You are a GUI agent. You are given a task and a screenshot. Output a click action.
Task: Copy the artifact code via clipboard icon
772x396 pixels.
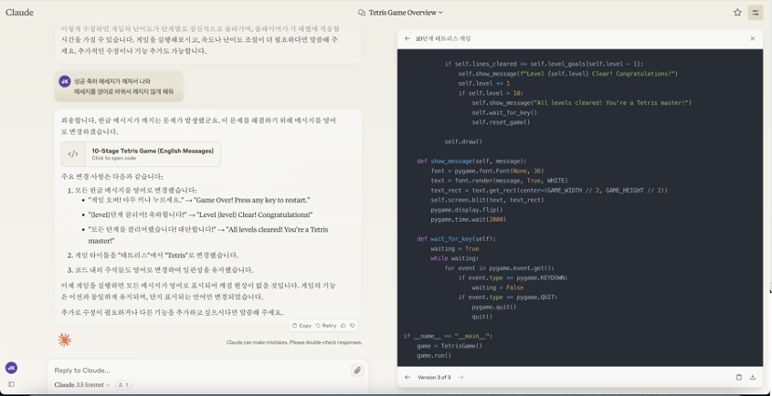(738, 378)
